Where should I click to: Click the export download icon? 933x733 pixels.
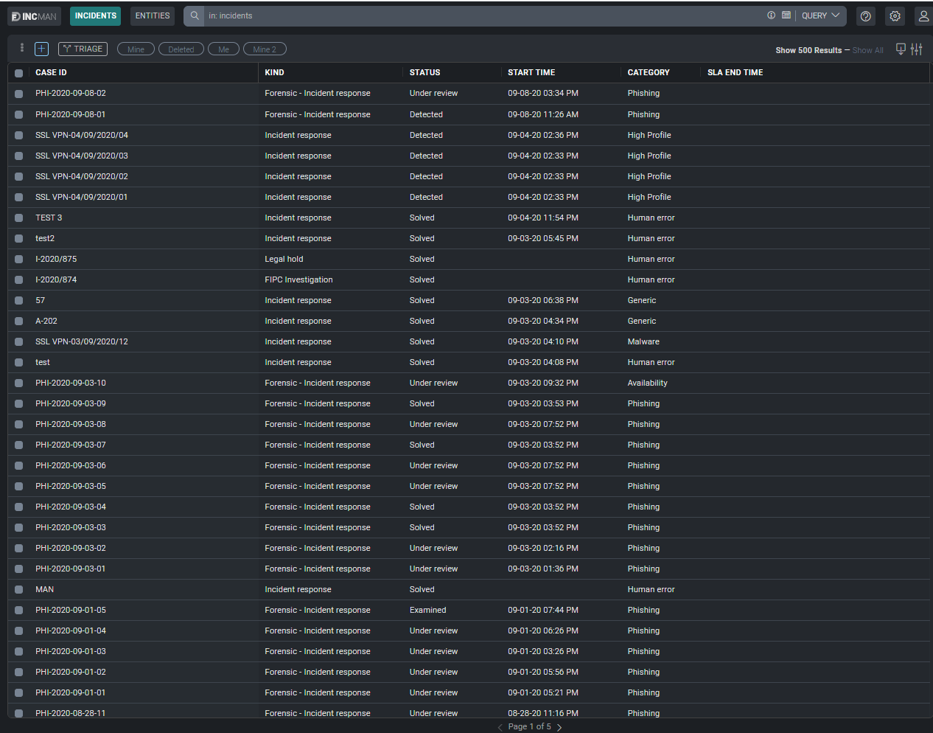point(901,49)
